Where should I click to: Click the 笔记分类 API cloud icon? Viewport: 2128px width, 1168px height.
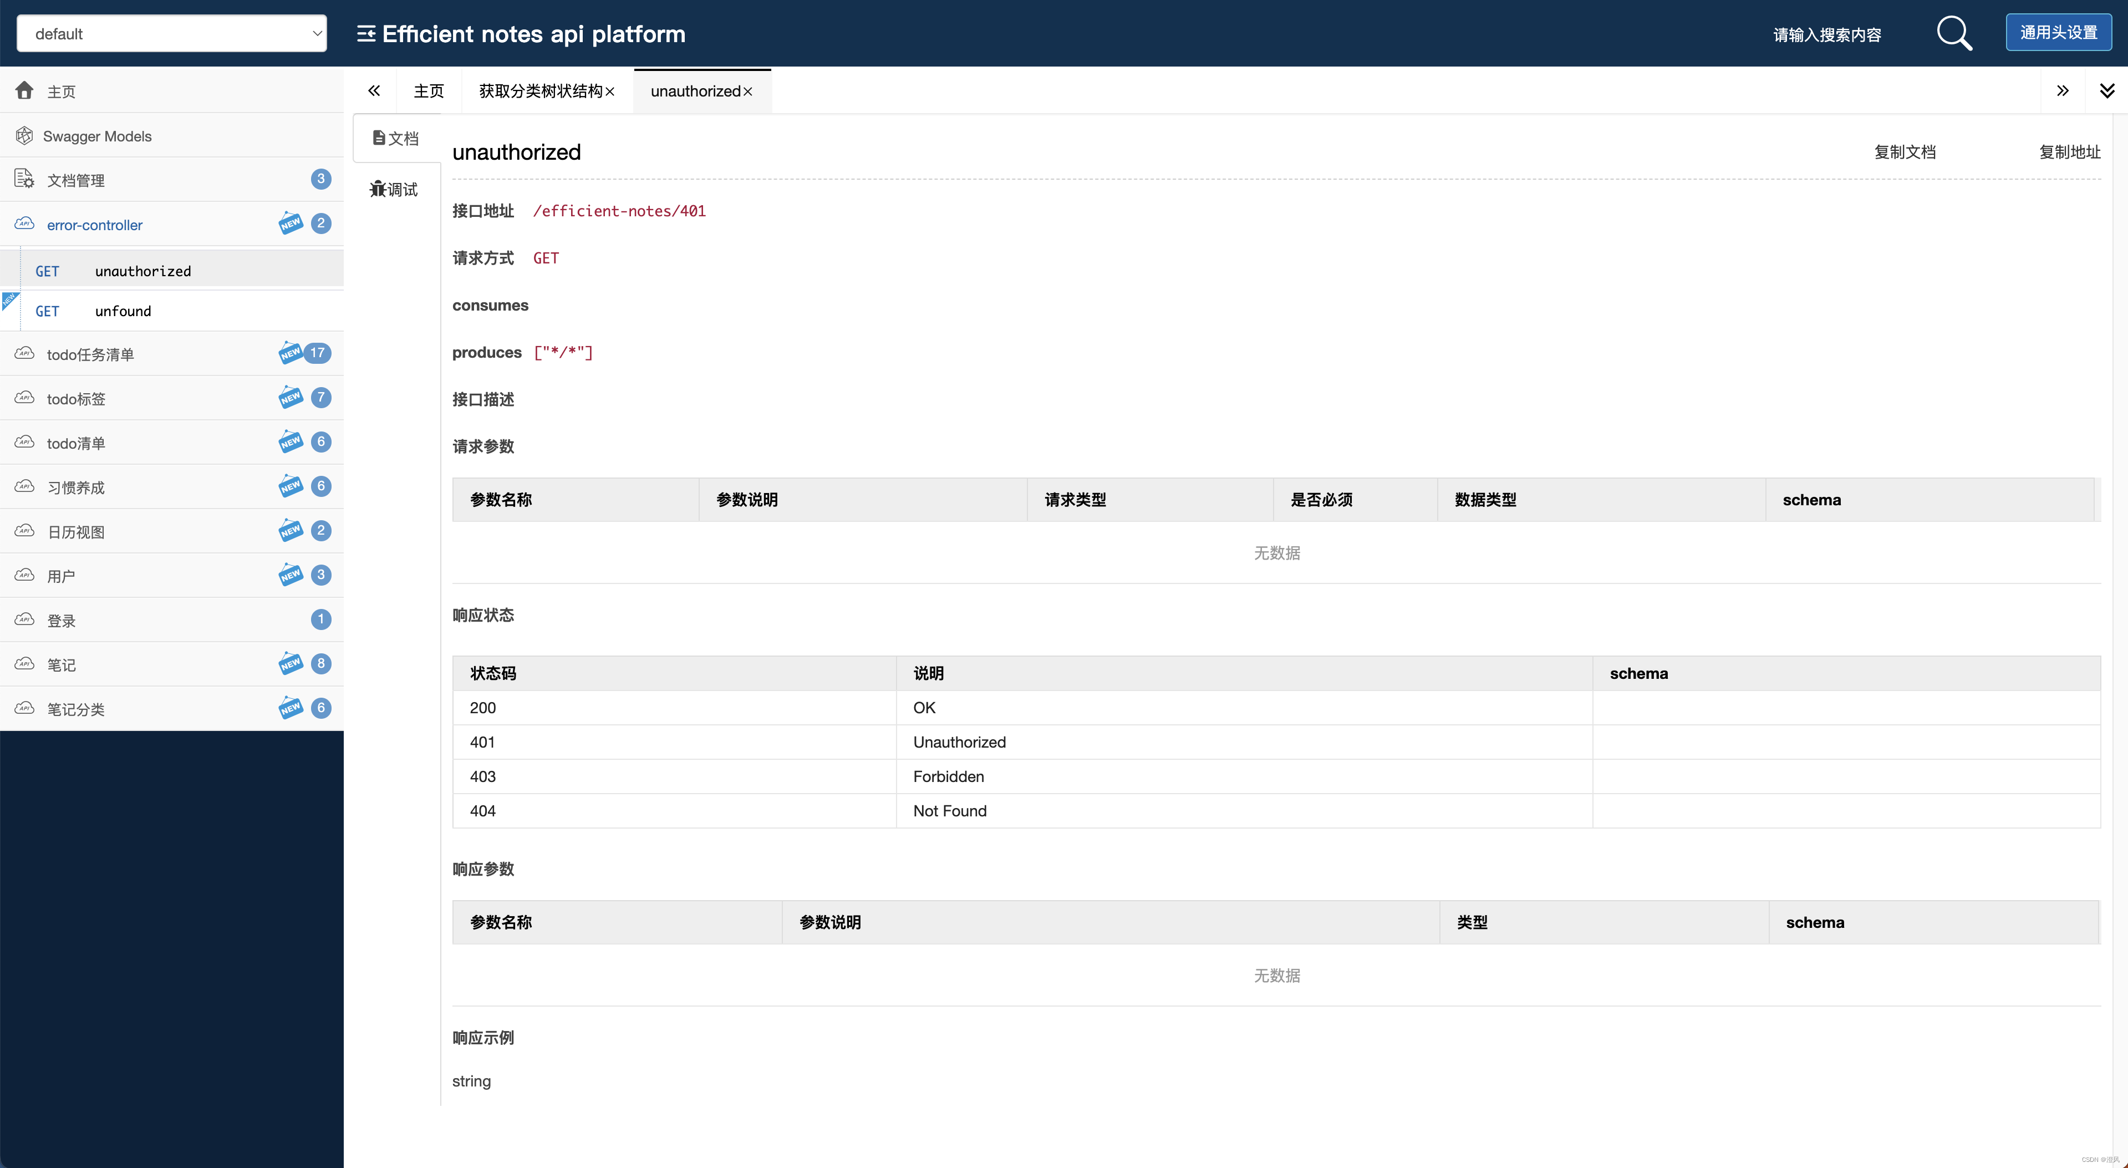click(x=25, y=709)
